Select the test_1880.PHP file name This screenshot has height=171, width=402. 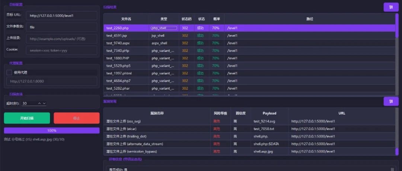pos(118,58)
